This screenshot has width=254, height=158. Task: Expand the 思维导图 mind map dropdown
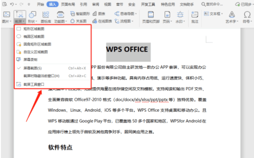tap(136, 14)
